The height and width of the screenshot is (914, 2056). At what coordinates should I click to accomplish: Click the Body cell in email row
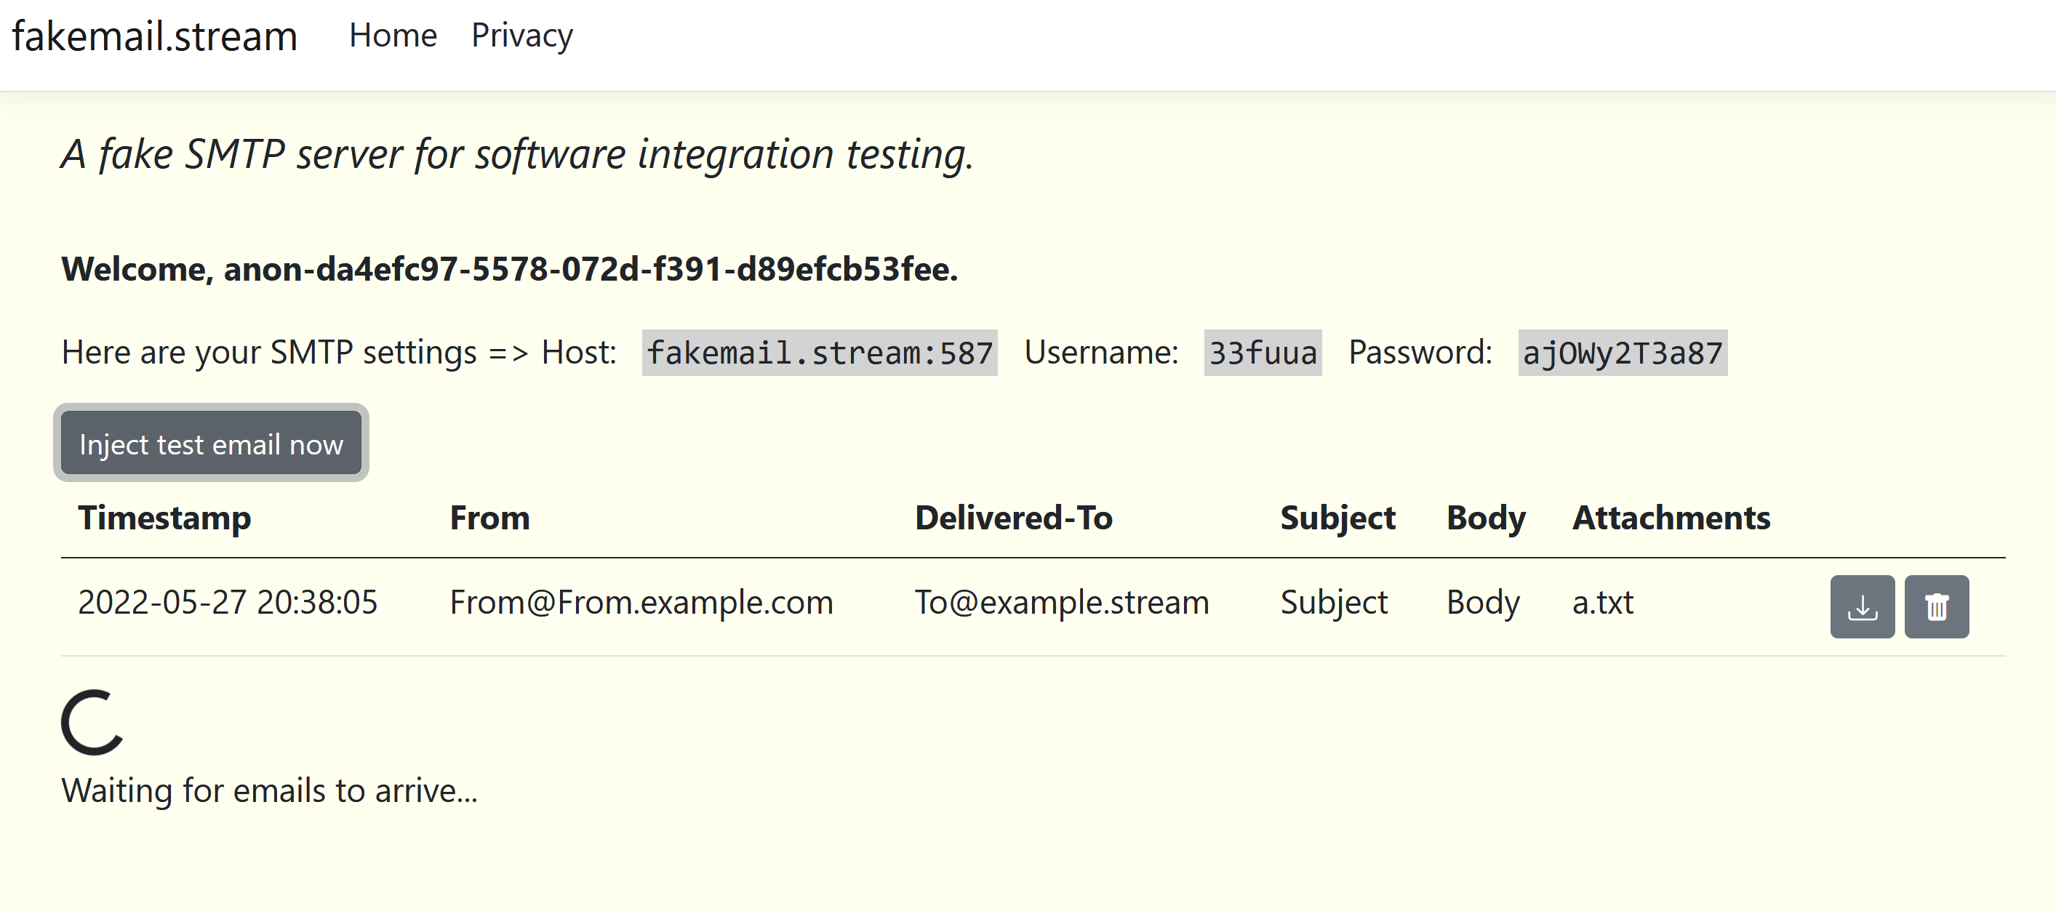tap(1482, 603)
